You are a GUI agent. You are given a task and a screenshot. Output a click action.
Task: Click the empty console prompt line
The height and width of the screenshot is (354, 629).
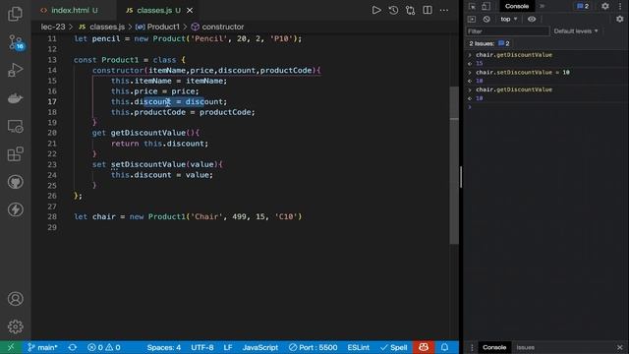[546, 107]
